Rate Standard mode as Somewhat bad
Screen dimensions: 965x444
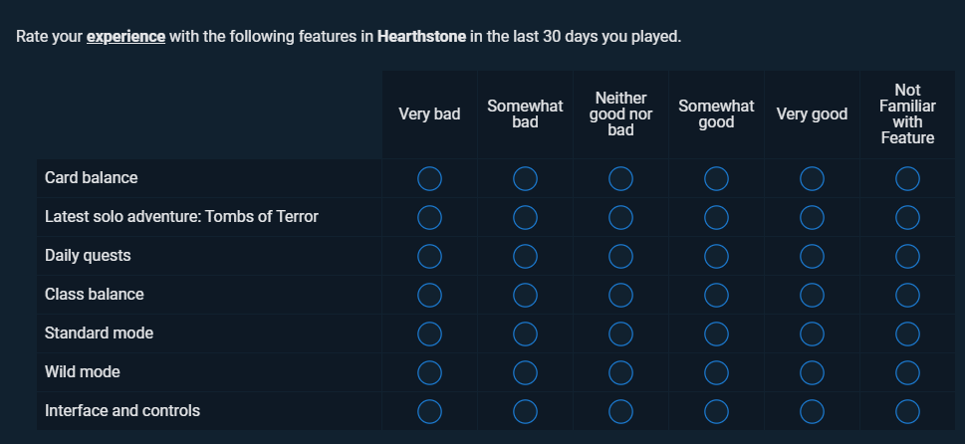coord(525,333)
